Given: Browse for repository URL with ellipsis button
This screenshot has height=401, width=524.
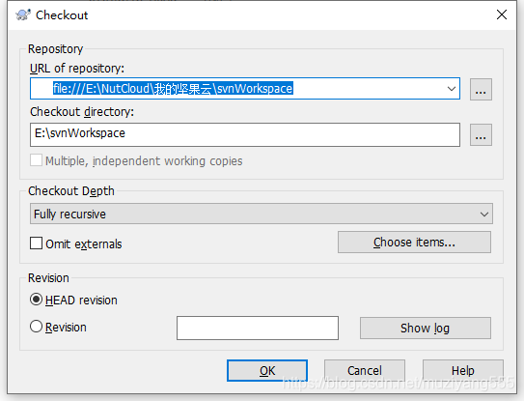Looking at the screenshot, I should [481, 89].
